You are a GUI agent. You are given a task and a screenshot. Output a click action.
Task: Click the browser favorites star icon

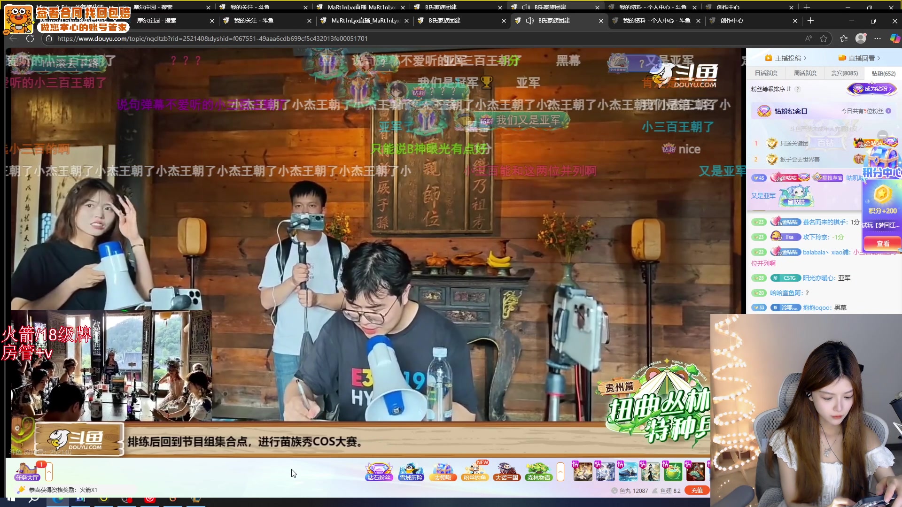pos(824,38)
